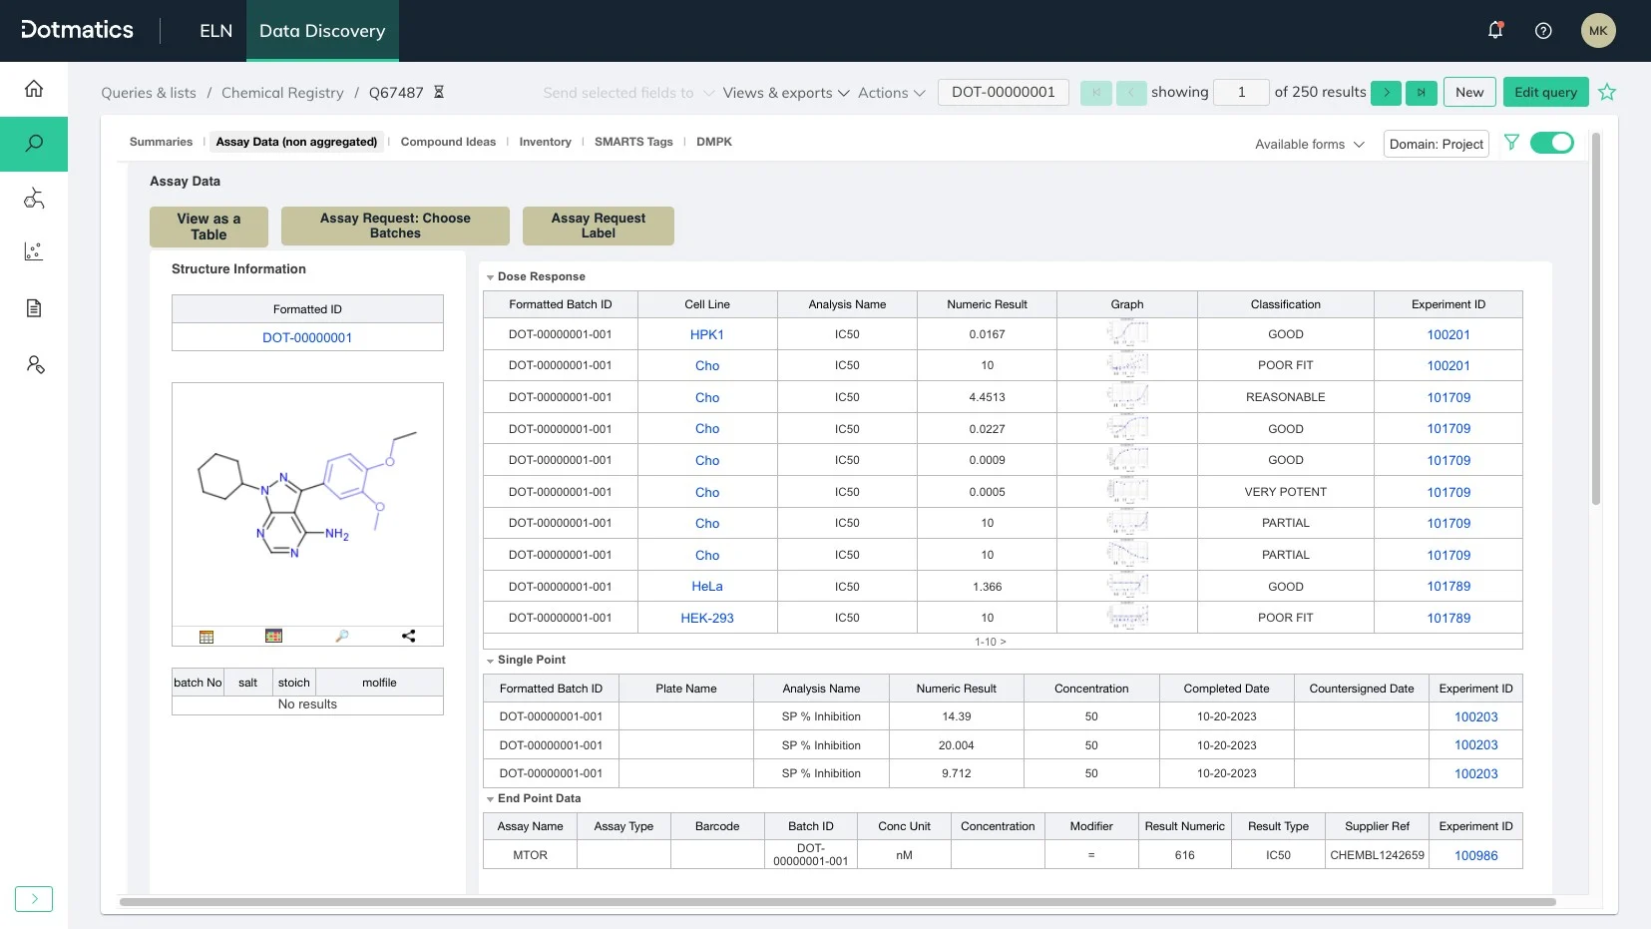Collapse the Dose Response section

[x=490, y=276]
